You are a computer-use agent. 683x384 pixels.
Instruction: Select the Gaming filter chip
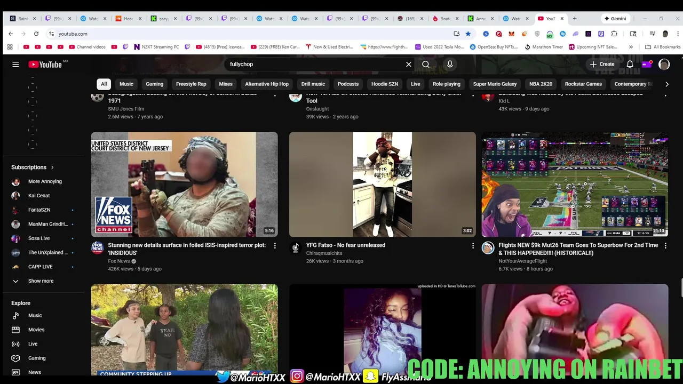[x=155, y=84]
